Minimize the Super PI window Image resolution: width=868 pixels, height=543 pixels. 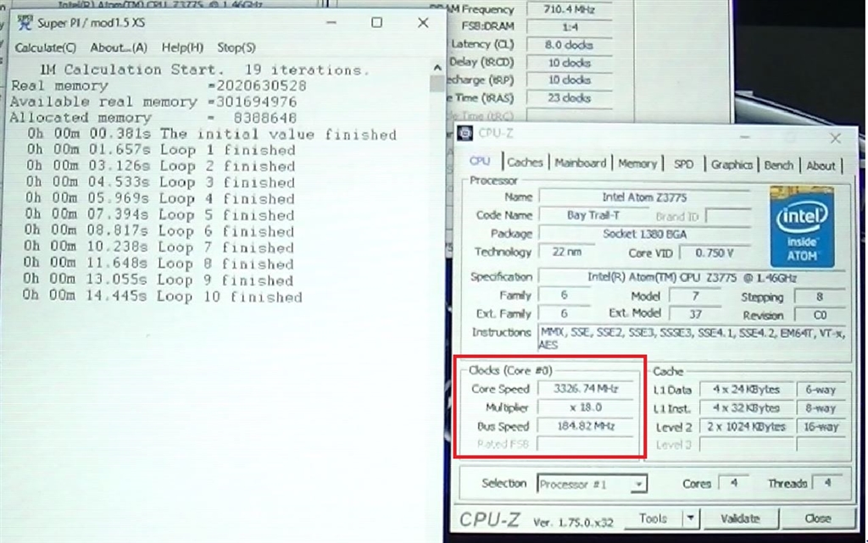coord(331,23)
